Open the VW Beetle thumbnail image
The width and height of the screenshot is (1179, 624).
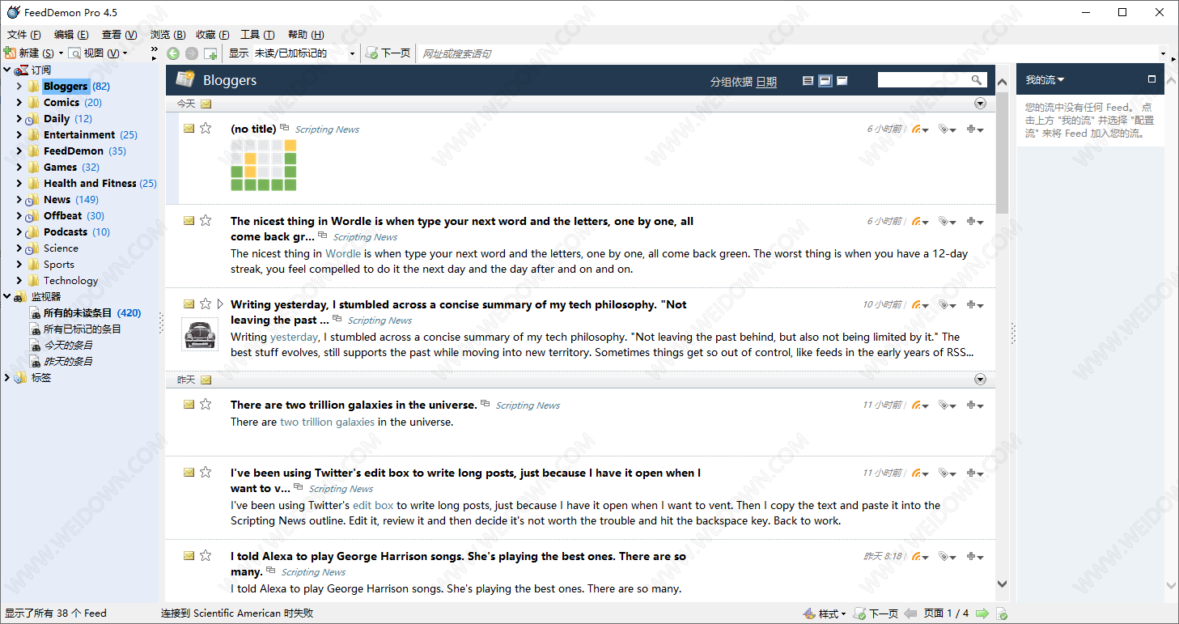pyautogui.click(x=200, y=334)
